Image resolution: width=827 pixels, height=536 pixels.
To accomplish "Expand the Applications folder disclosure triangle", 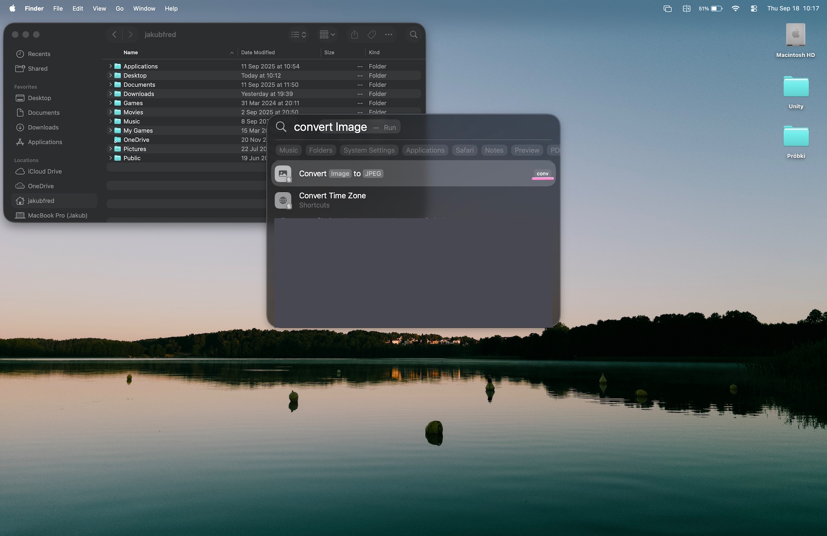I will [x=111, y=66].
